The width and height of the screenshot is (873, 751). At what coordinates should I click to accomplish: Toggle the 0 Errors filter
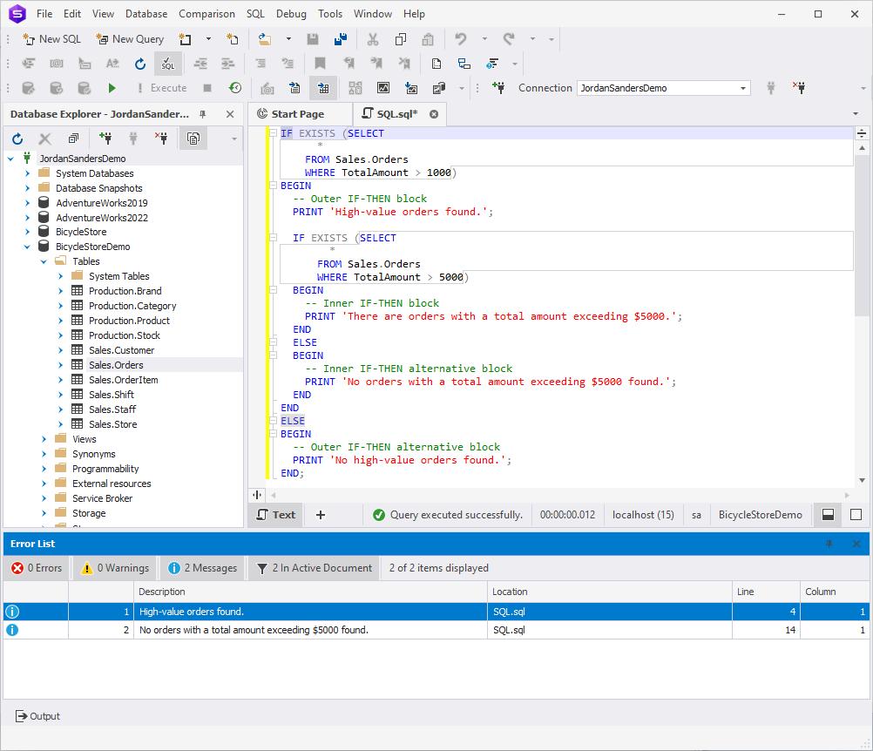pos(37,568)
